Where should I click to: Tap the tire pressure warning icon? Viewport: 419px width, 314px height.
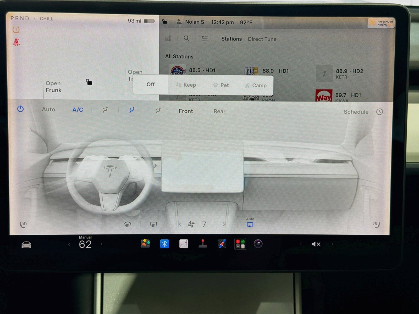(16, 30)
